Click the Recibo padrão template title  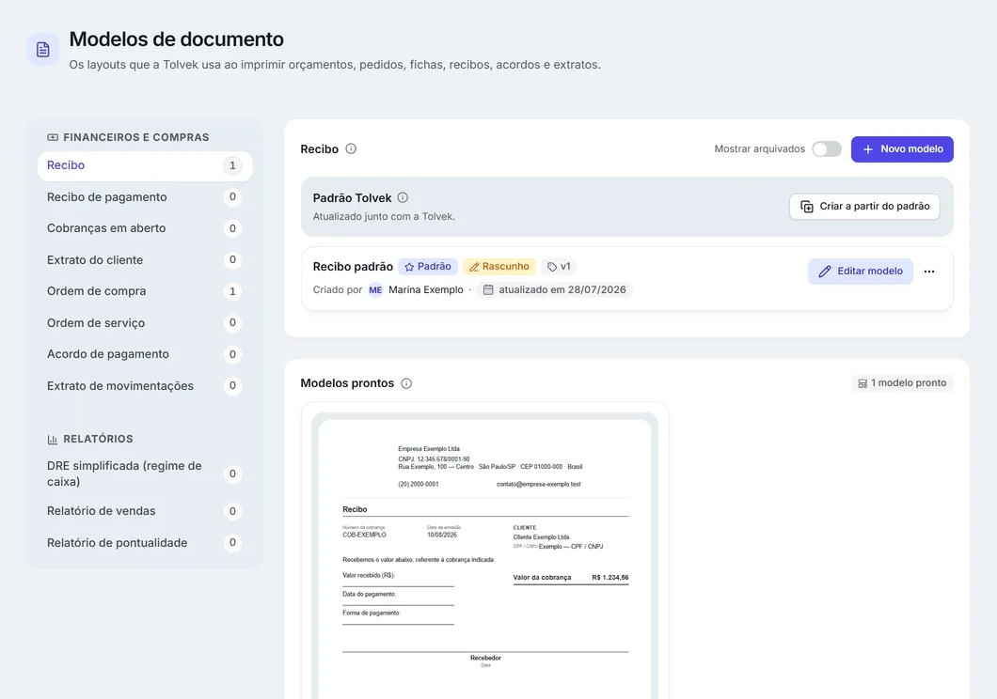[353, 267]
